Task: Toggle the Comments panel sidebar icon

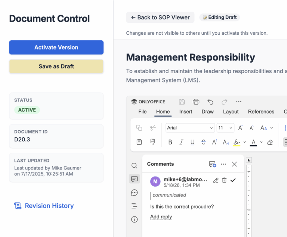Action: click(x=135, y=179)
